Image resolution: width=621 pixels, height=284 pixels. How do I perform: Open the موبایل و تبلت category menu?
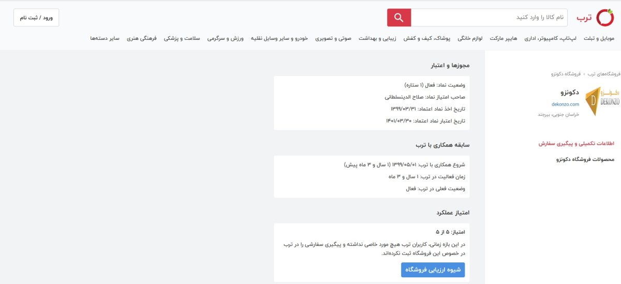(x=599, y=39)
